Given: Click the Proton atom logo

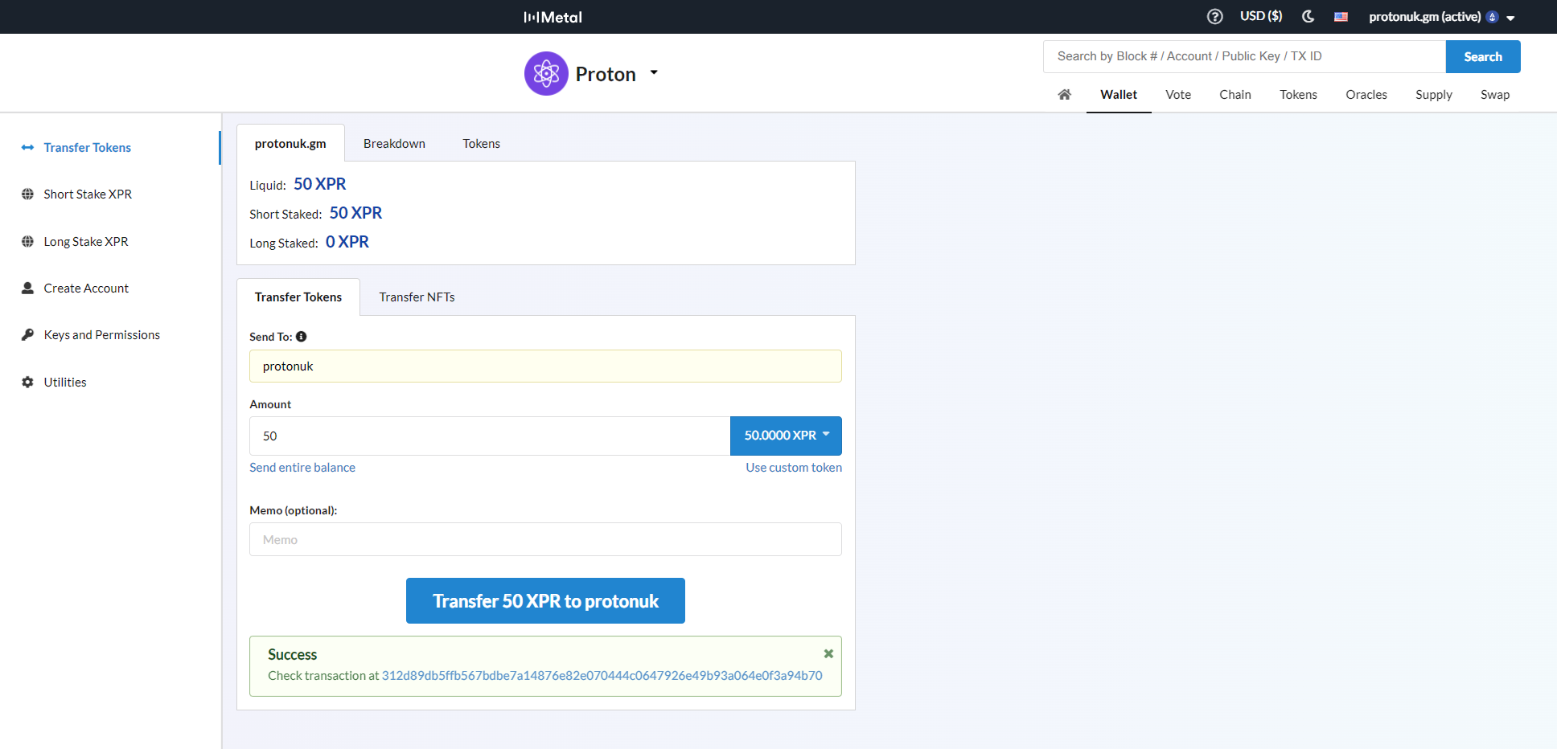Looking at the screenshot, I should click(546, 74).
